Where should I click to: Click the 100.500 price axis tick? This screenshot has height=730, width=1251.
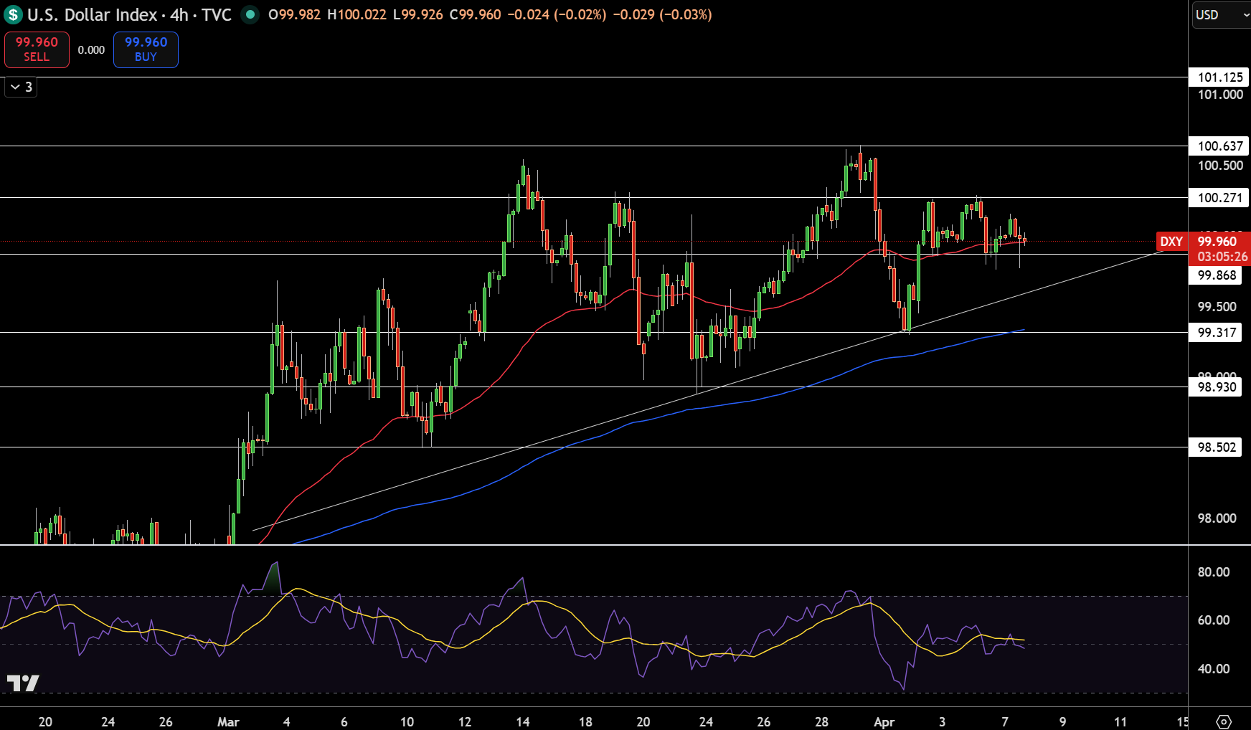[1220, 166]
